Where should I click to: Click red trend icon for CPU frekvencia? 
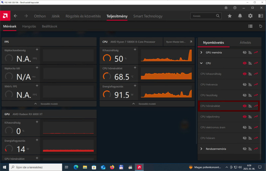[256, 85]
